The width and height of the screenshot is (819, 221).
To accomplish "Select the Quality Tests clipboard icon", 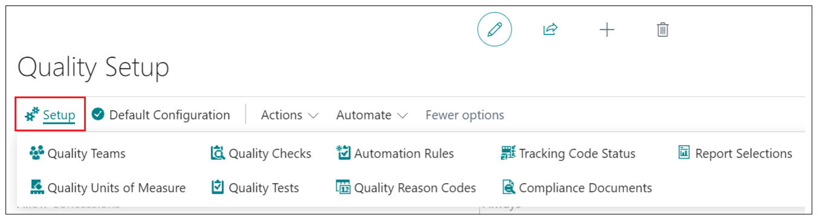I will point(217,187).
